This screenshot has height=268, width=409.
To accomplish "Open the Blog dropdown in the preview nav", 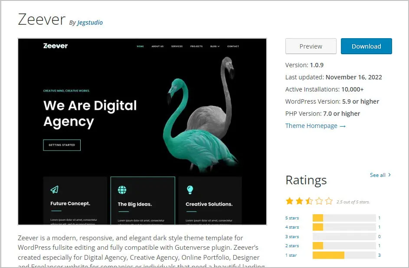I will coord(215,46).
